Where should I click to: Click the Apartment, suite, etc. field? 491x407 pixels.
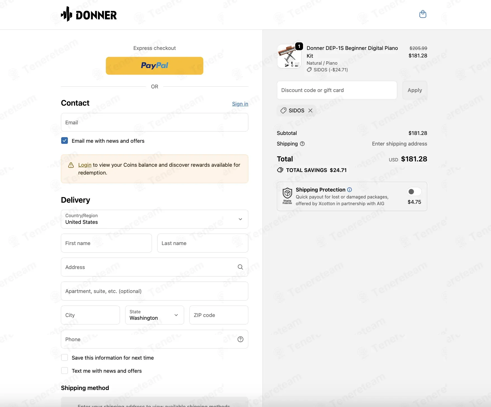pos(154,291)
